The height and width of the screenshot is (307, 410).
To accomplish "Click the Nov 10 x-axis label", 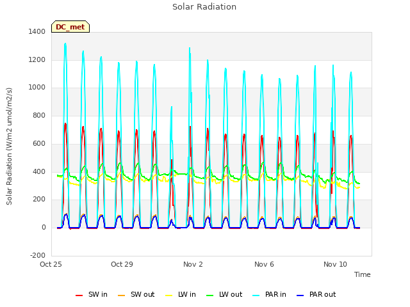I will 335,264.
